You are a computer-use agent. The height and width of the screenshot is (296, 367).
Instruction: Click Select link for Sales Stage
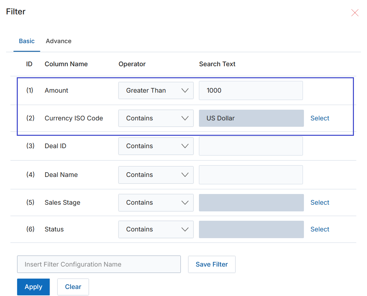pyautogui.click(x=320, y=202)
